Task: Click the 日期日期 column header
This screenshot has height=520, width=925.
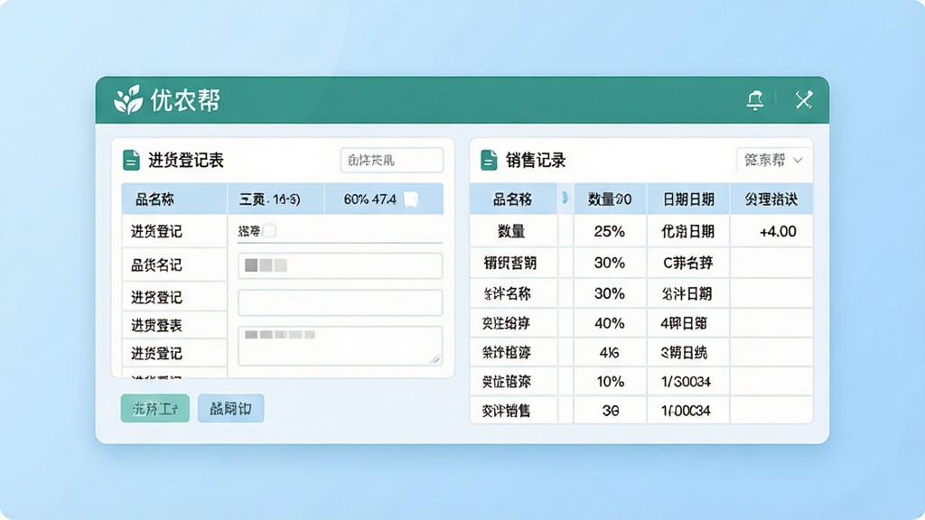Action: pyautogui.click(x=687, y=200)
